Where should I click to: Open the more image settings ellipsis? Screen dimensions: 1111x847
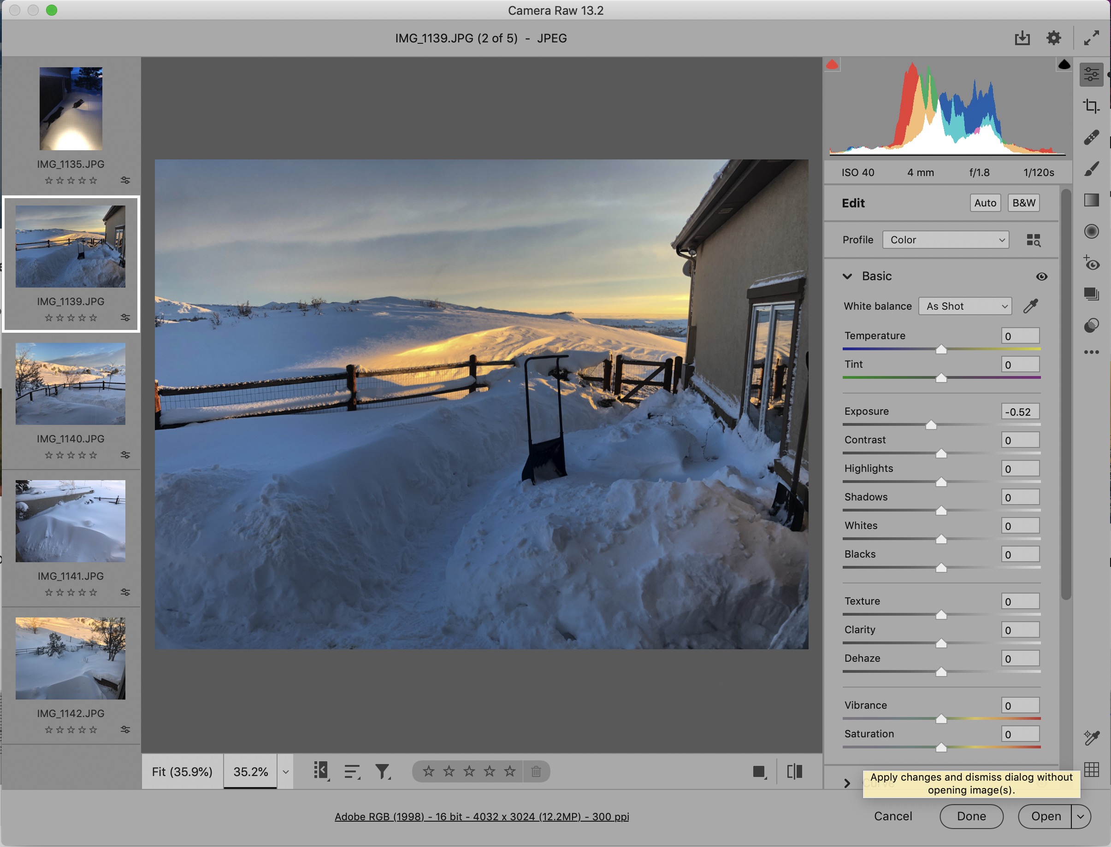(x=1091, y=352)
